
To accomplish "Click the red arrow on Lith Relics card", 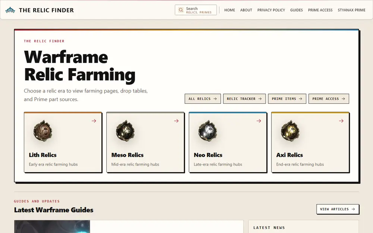I will pyautogui.click(x=94, y=121).
